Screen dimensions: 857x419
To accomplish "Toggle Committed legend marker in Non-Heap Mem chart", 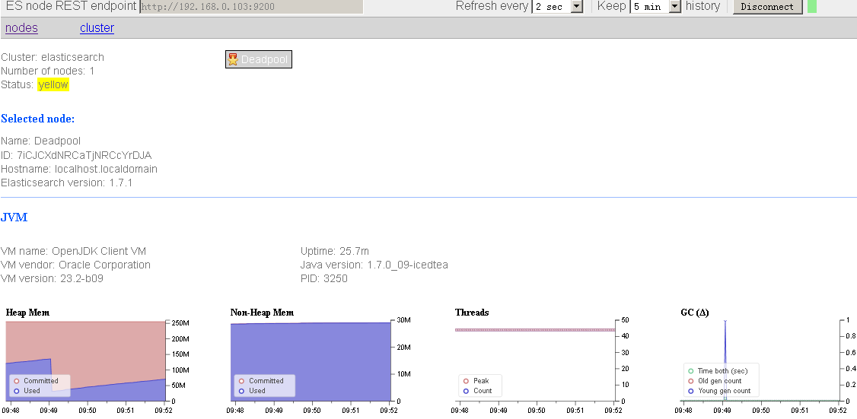I will click(x=241, y=381).
